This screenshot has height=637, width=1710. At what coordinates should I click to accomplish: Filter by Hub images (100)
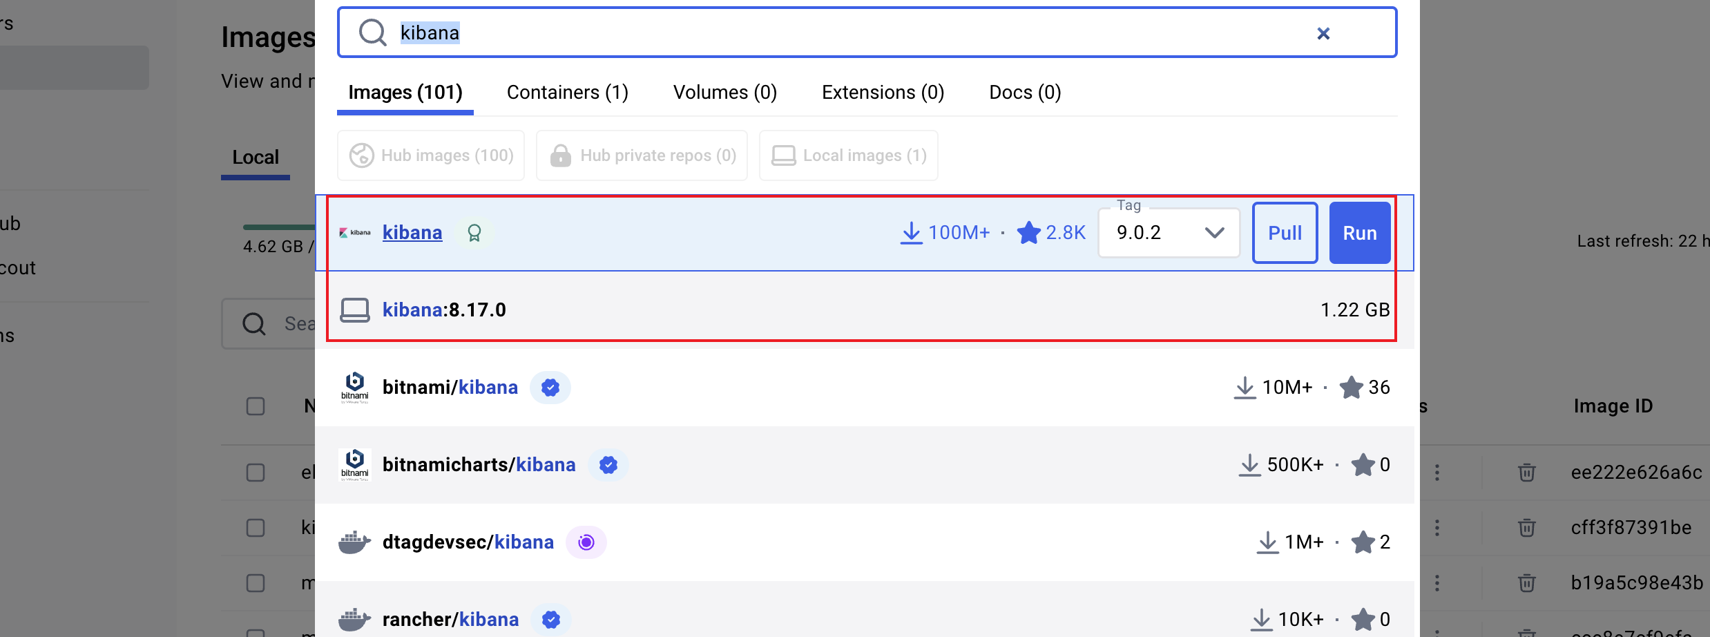pyautogui.click(x=431, y=155)
